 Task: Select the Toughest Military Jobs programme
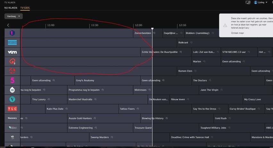[x=213, y=128]
